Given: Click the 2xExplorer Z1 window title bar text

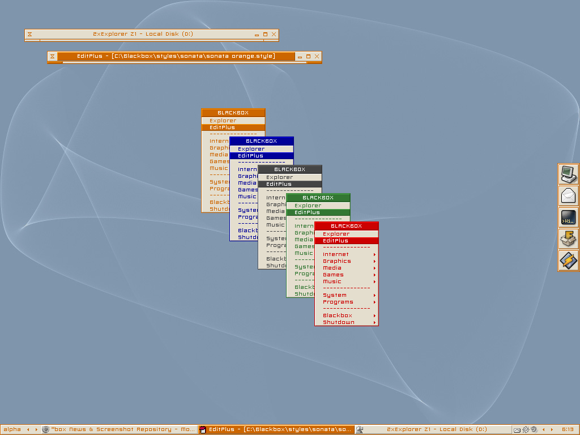Looking at the screenshot, I should point(143,34).
